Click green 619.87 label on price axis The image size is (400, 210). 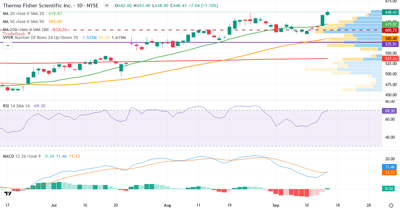391,24
